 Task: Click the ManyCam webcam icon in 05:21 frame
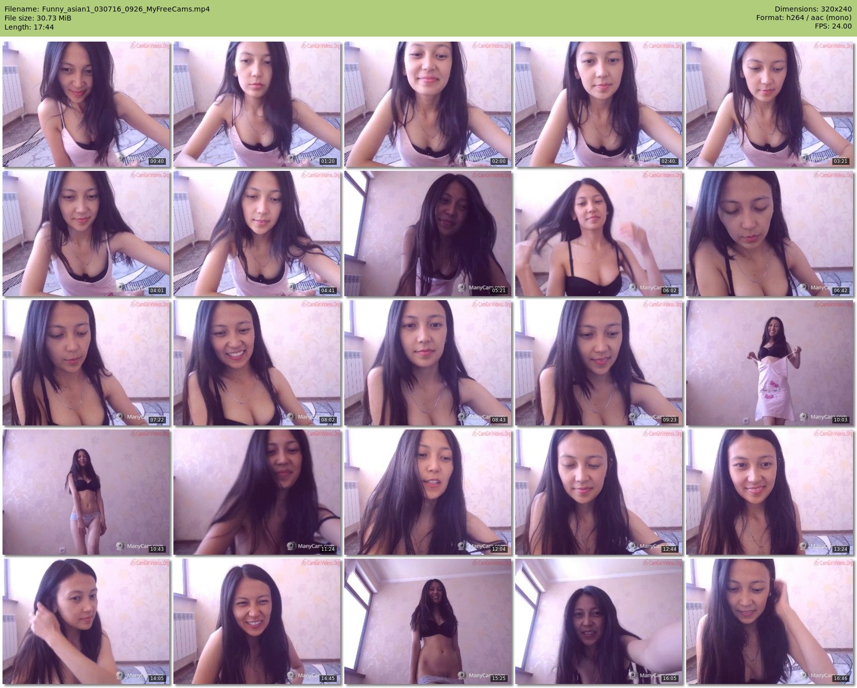(462, 288)
